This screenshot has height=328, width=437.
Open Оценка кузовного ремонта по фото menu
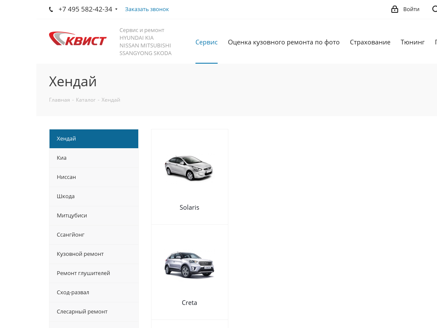(284, 42)
